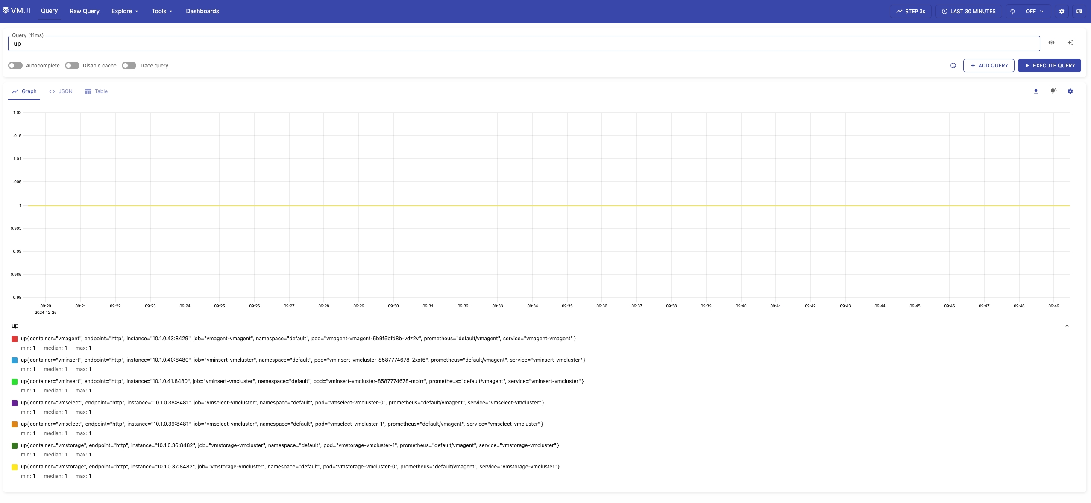Click the Add Query button

(988, 66)
